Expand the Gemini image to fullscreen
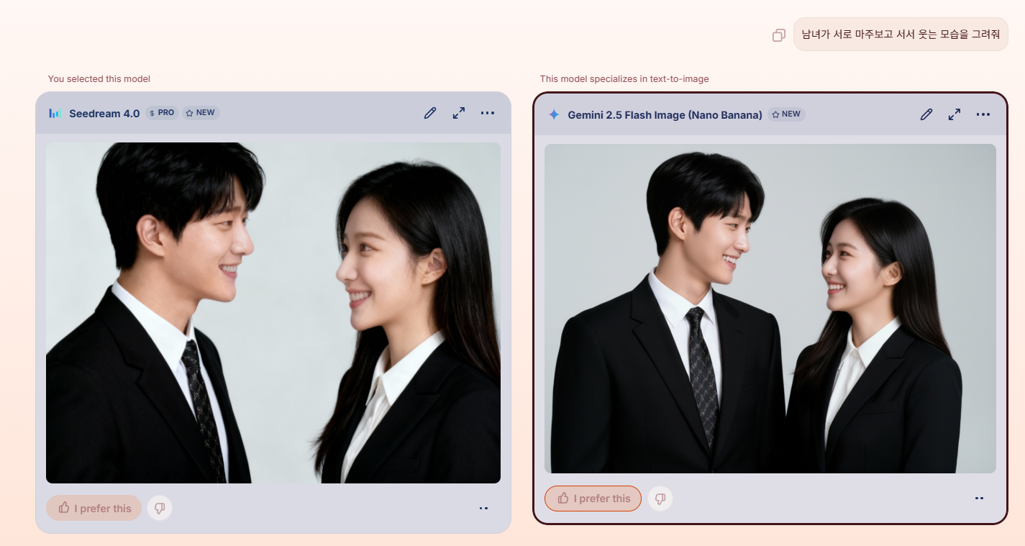Screen dimensions: 1025x546 click(955, 114)
